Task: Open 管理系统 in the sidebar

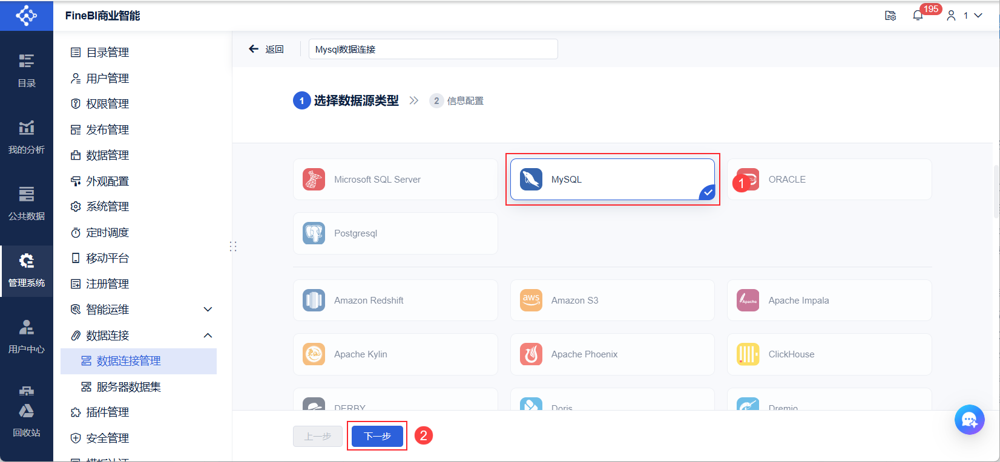Action: pyautogui.click(x=26, y=270)
